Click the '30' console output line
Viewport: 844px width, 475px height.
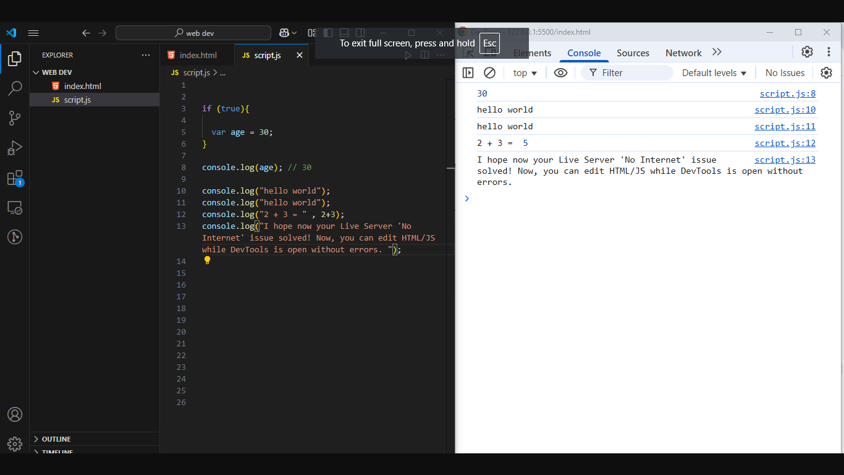[482, 93]
